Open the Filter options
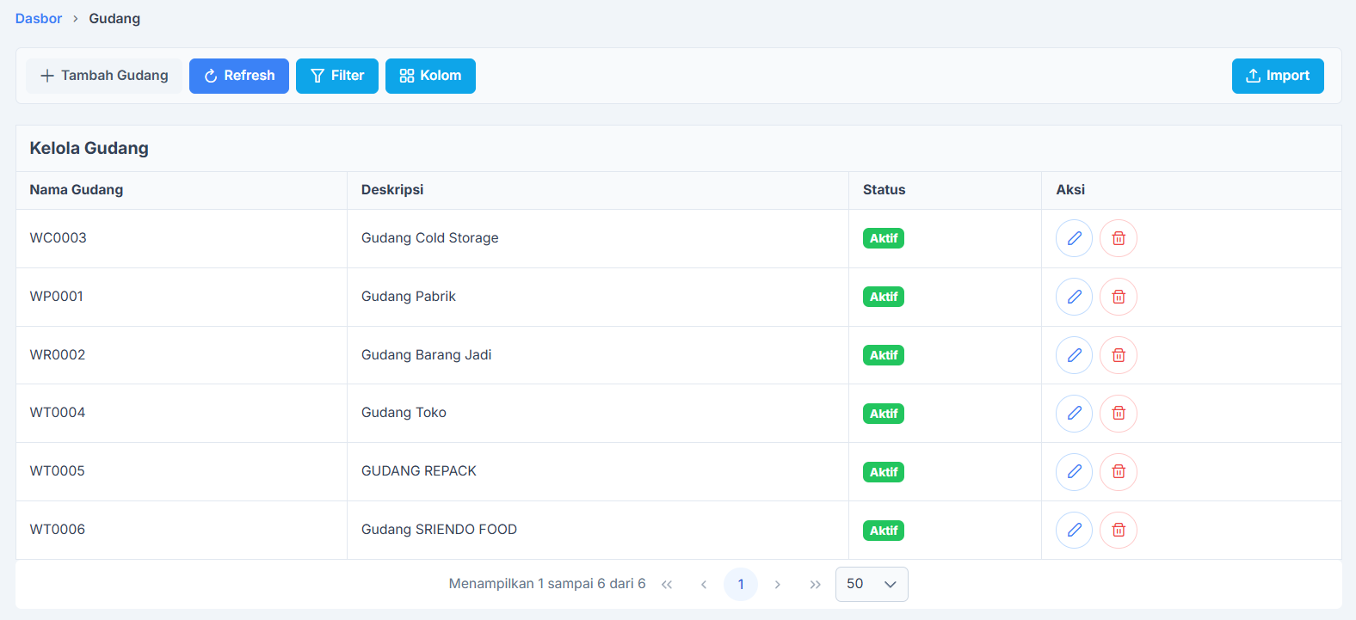The image size is (1356, 620). click(337, 76)
